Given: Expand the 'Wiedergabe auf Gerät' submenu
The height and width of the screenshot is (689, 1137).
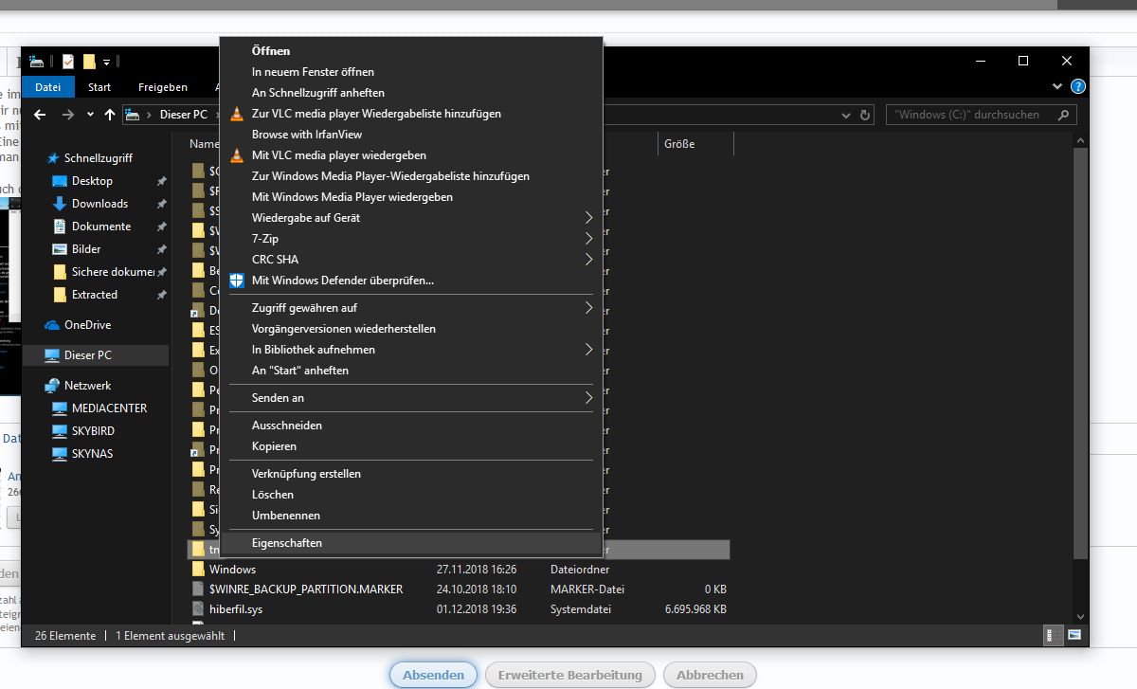Looking at the screenshot, I should [410, 218].
